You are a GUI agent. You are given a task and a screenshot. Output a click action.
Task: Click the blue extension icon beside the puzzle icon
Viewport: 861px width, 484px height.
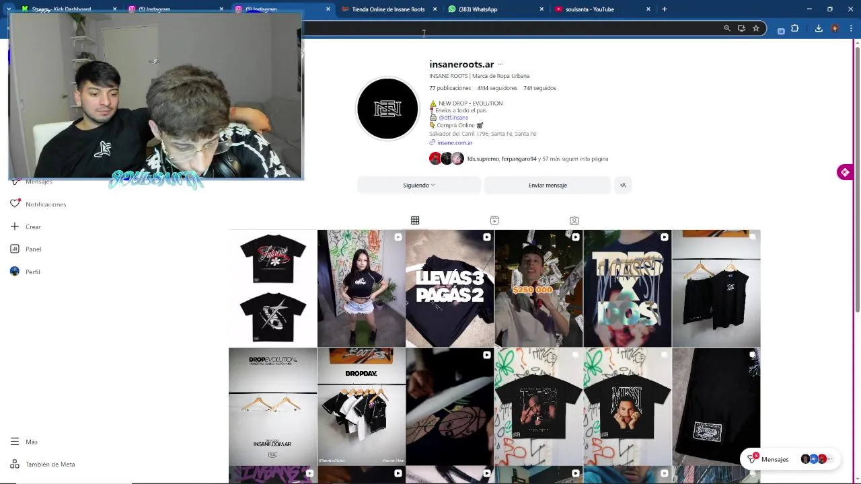click(781, 30)
